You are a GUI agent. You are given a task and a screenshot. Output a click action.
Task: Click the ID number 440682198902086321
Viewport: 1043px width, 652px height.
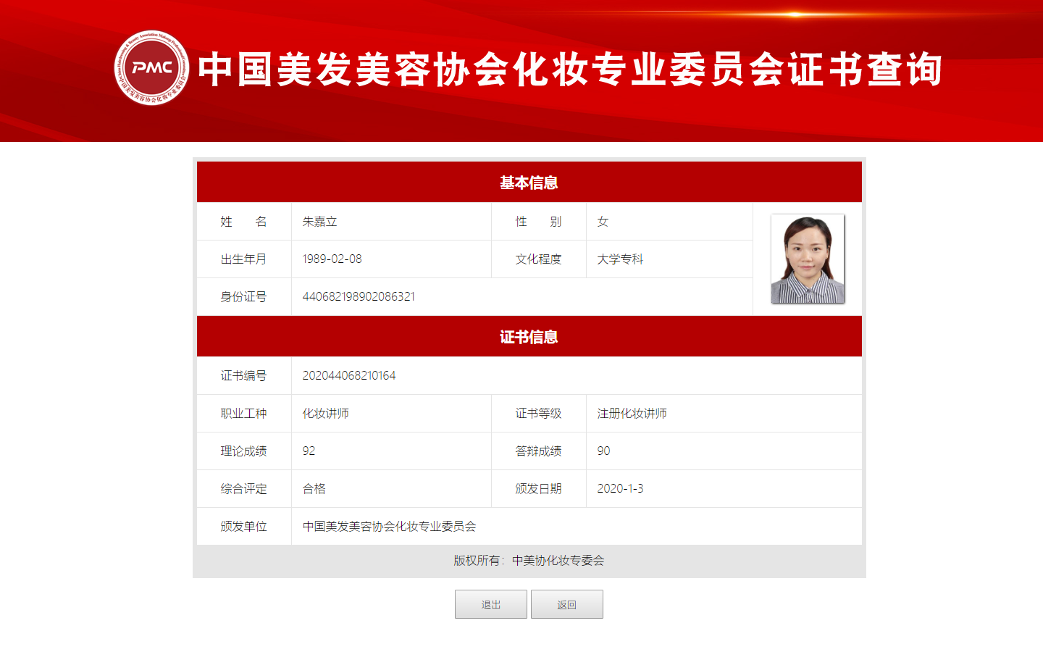[x=359, y=297]
